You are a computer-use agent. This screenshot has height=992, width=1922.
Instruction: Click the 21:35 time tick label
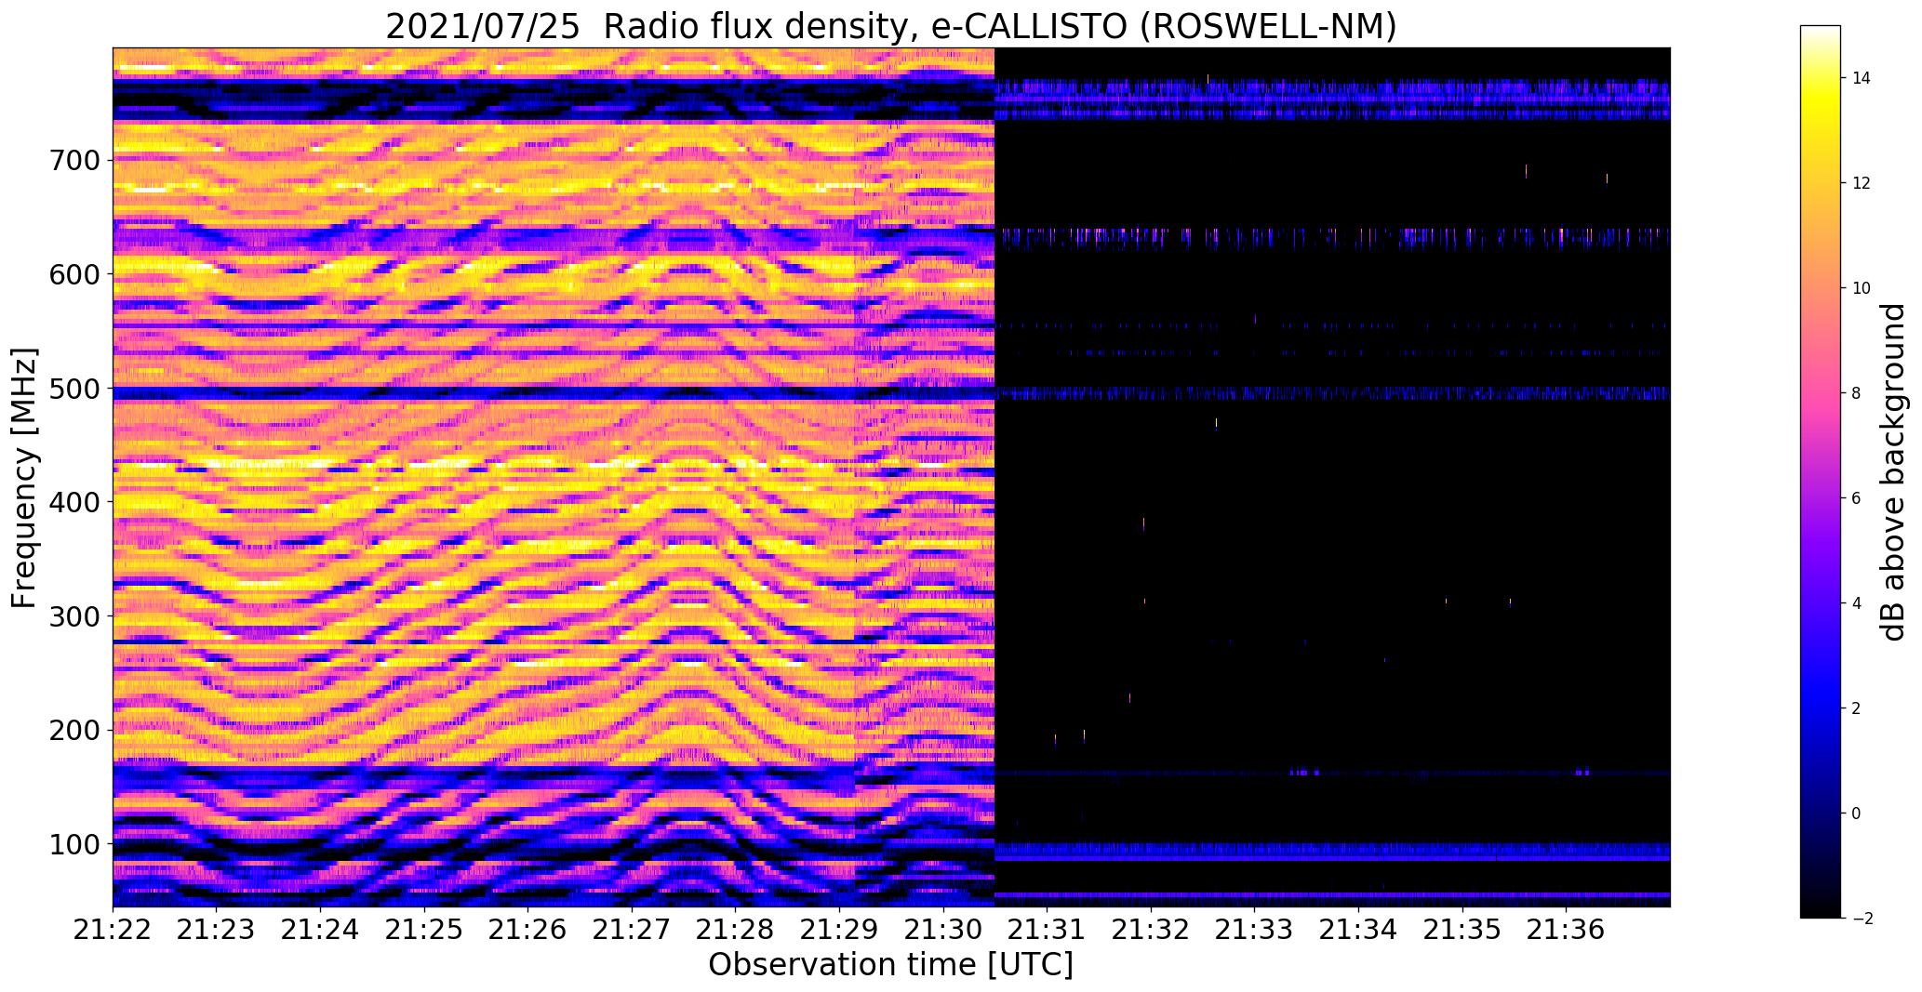pos(1463,930)
